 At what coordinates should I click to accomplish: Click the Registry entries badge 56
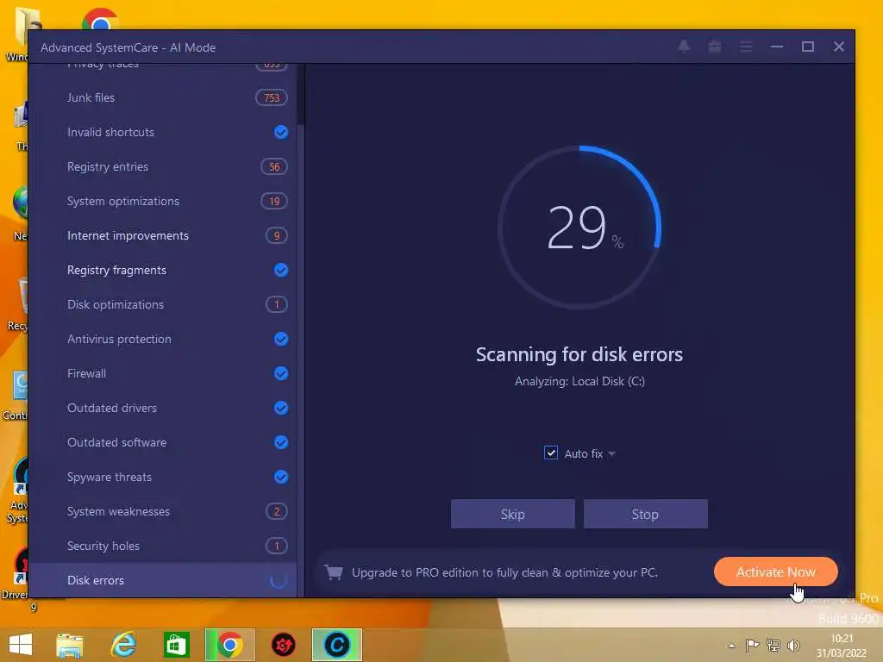(x=274, y=166)
